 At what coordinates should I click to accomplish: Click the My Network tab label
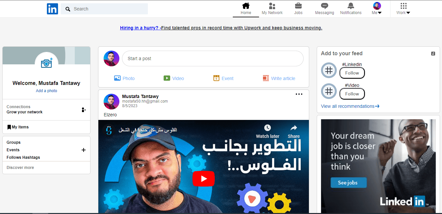coord(272,13)
